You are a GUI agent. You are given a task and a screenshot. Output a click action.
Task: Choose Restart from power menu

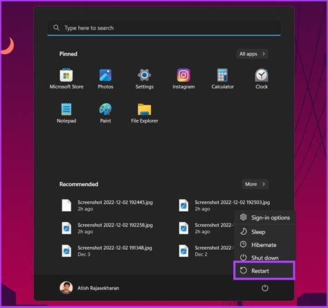264,271
